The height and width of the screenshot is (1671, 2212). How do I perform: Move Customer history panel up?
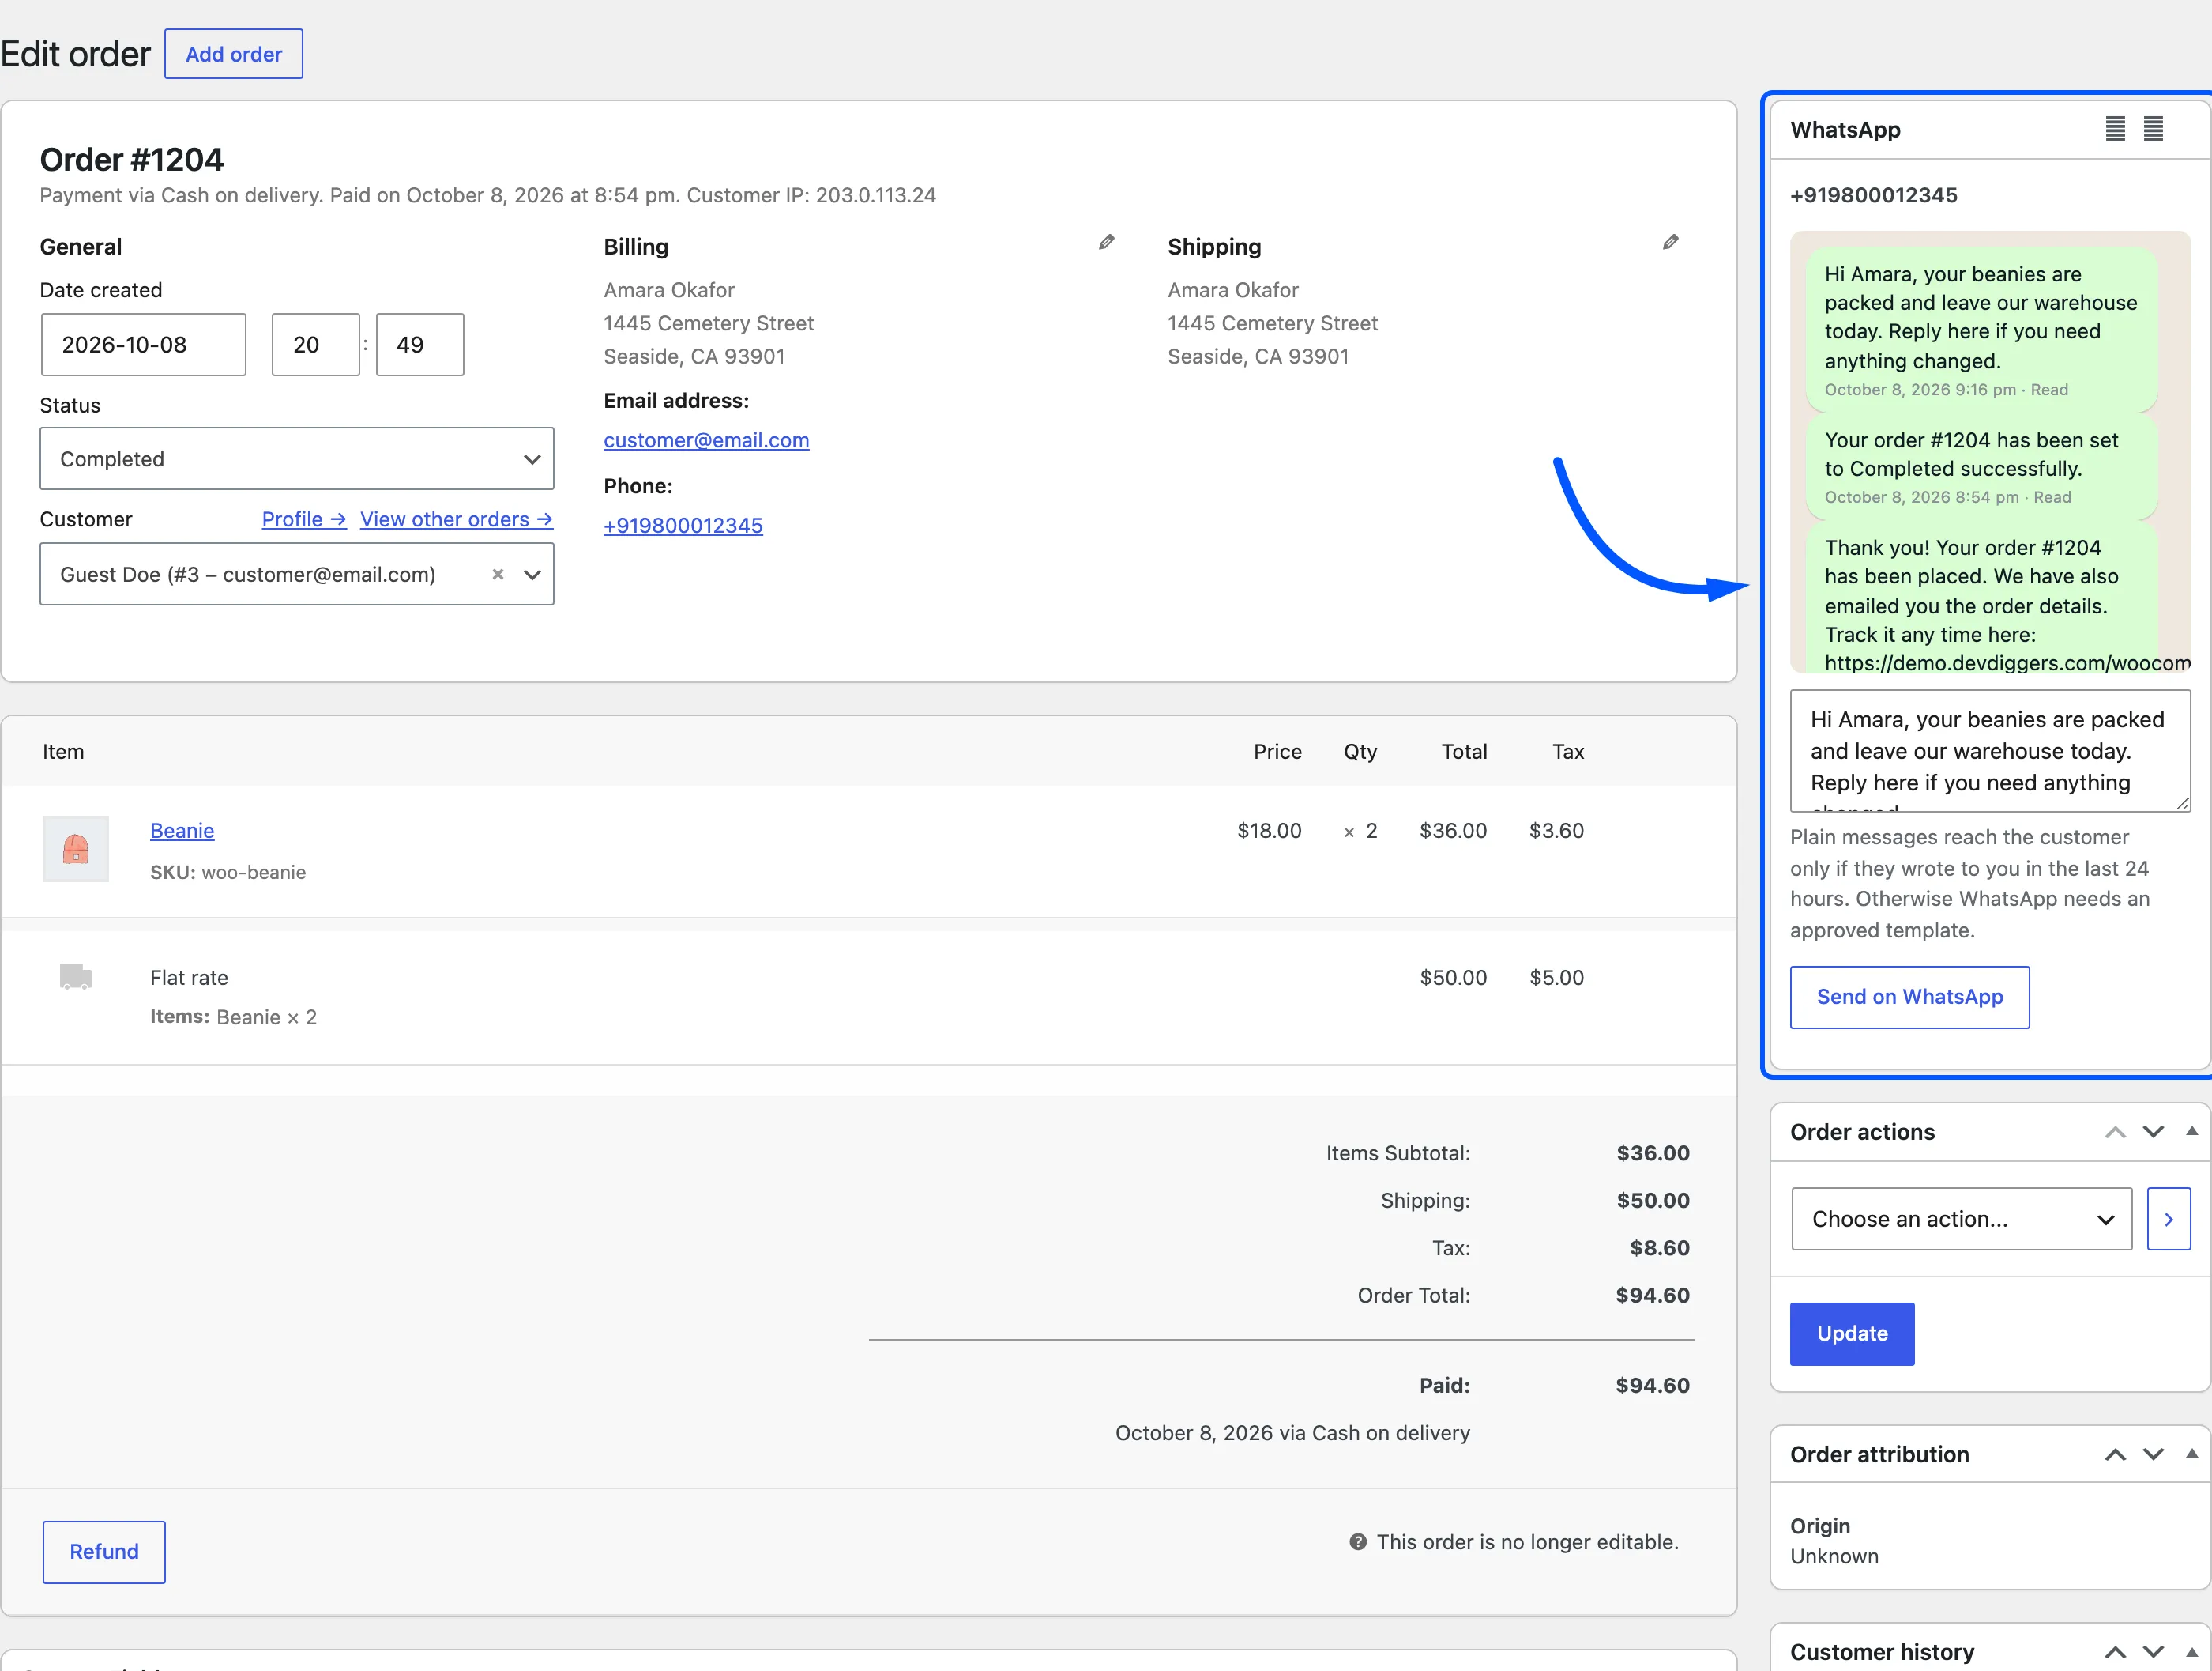pyautogui.click(x=2115, y=1652)
